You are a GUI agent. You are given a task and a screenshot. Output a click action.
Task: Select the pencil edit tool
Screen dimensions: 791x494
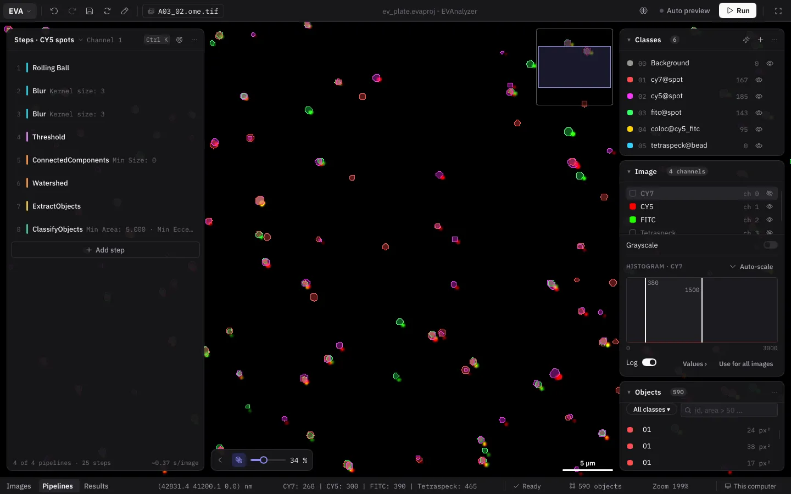coord(125,11)
